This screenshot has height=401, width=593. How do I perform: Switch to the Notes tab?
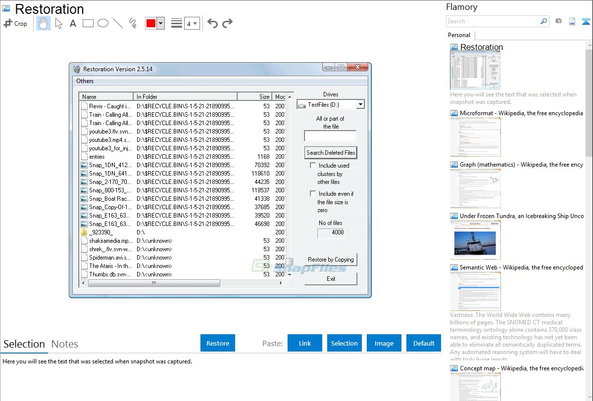(x=65, y=344)
